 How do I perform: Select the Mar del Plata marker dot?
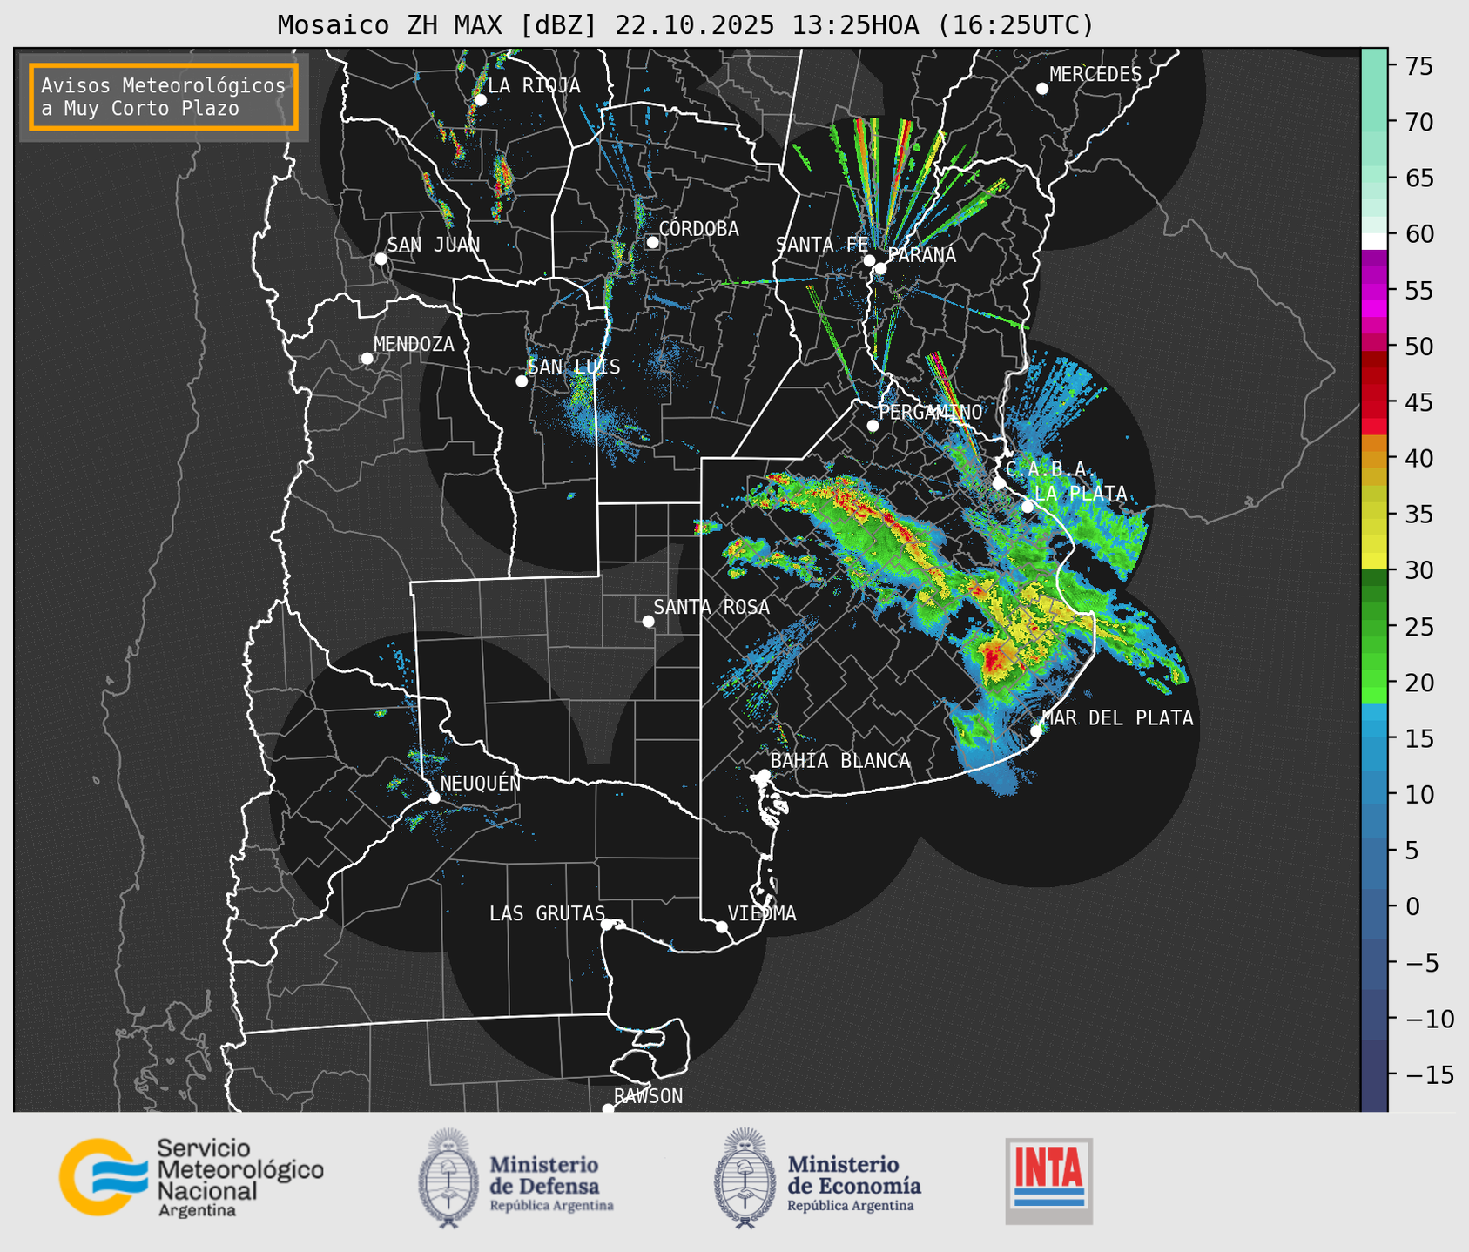click(1036, 730)
